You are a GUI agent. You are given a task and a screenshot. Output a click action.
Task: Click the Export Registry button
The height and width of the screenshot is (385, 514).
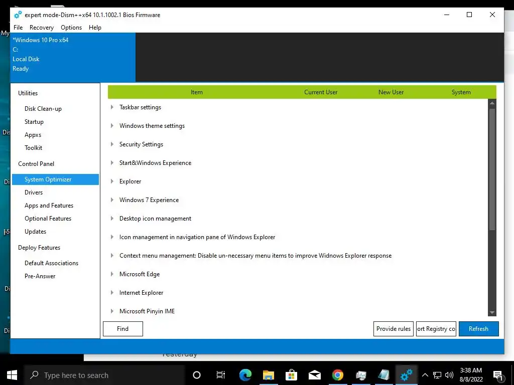pos(436,329)
